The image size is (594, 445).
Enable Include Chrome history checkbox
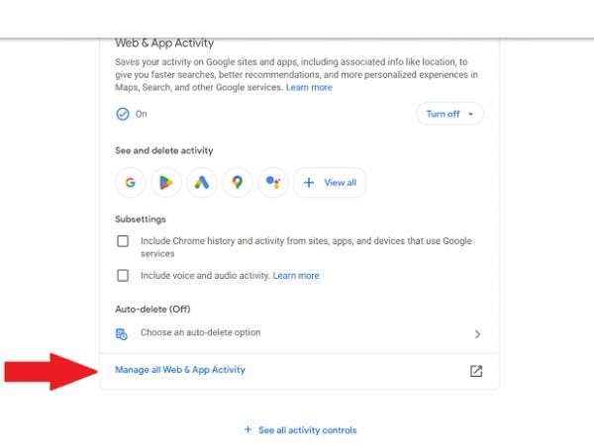pos(123,241)
